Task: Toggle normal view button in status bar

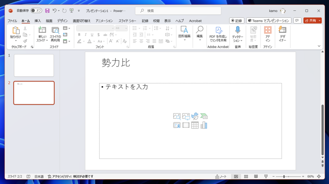Action: tap(236, 177)
